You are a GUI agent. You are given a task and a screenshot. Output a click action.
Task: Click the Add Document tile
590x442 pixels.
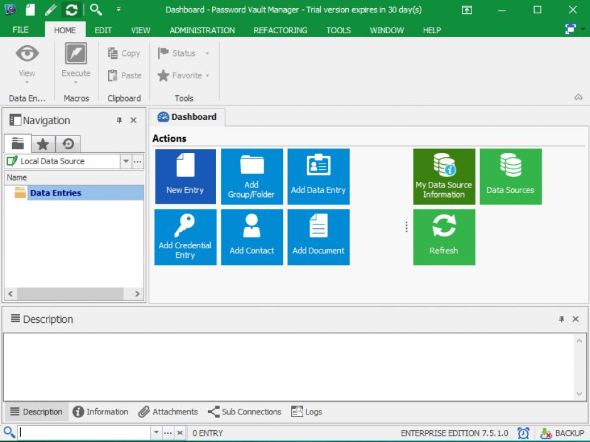click(318, 237)
